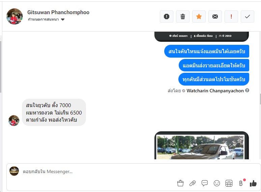Image resolution: width=261 pixels, height=192 pixels.
Task: Open the appointment calendar grid icon
Action: click(x=229, y=183)
